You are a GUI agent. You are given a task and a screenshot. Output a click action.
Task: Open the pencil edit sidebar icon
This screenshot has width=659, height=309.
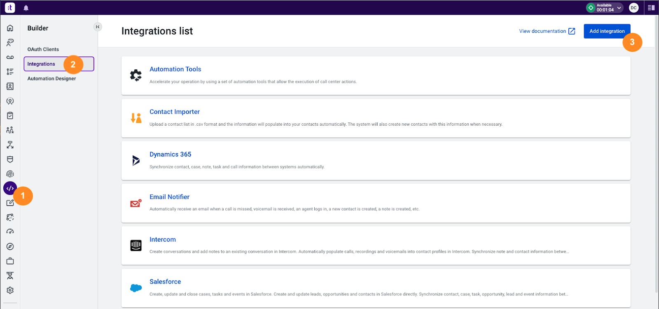click(10, 203)
